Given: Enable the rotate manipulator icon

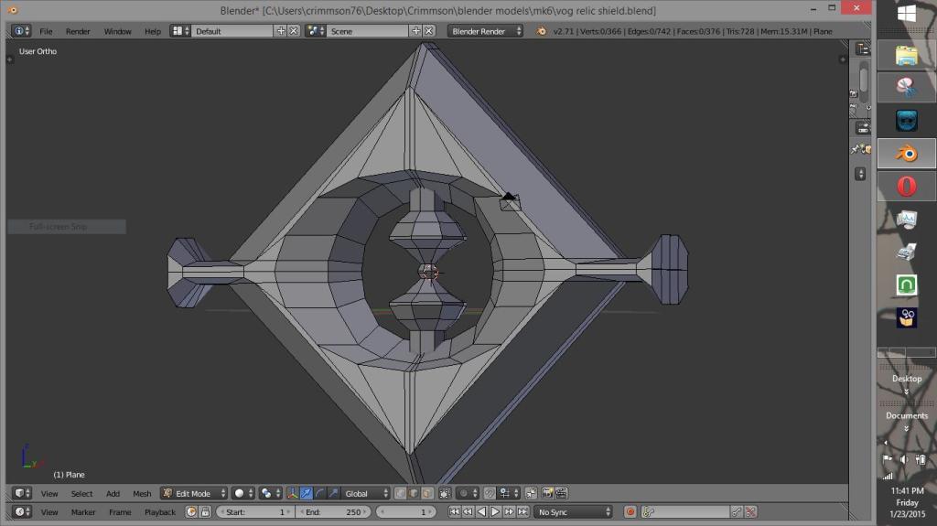Looking at the screenshot, I should (x=320, y=493).
